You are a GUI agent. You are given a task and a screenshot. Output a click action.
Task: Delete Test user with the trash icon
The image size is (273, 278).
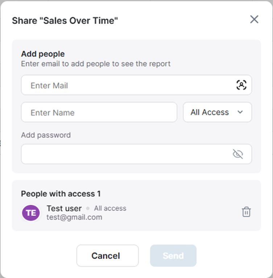tap(247, 212)
